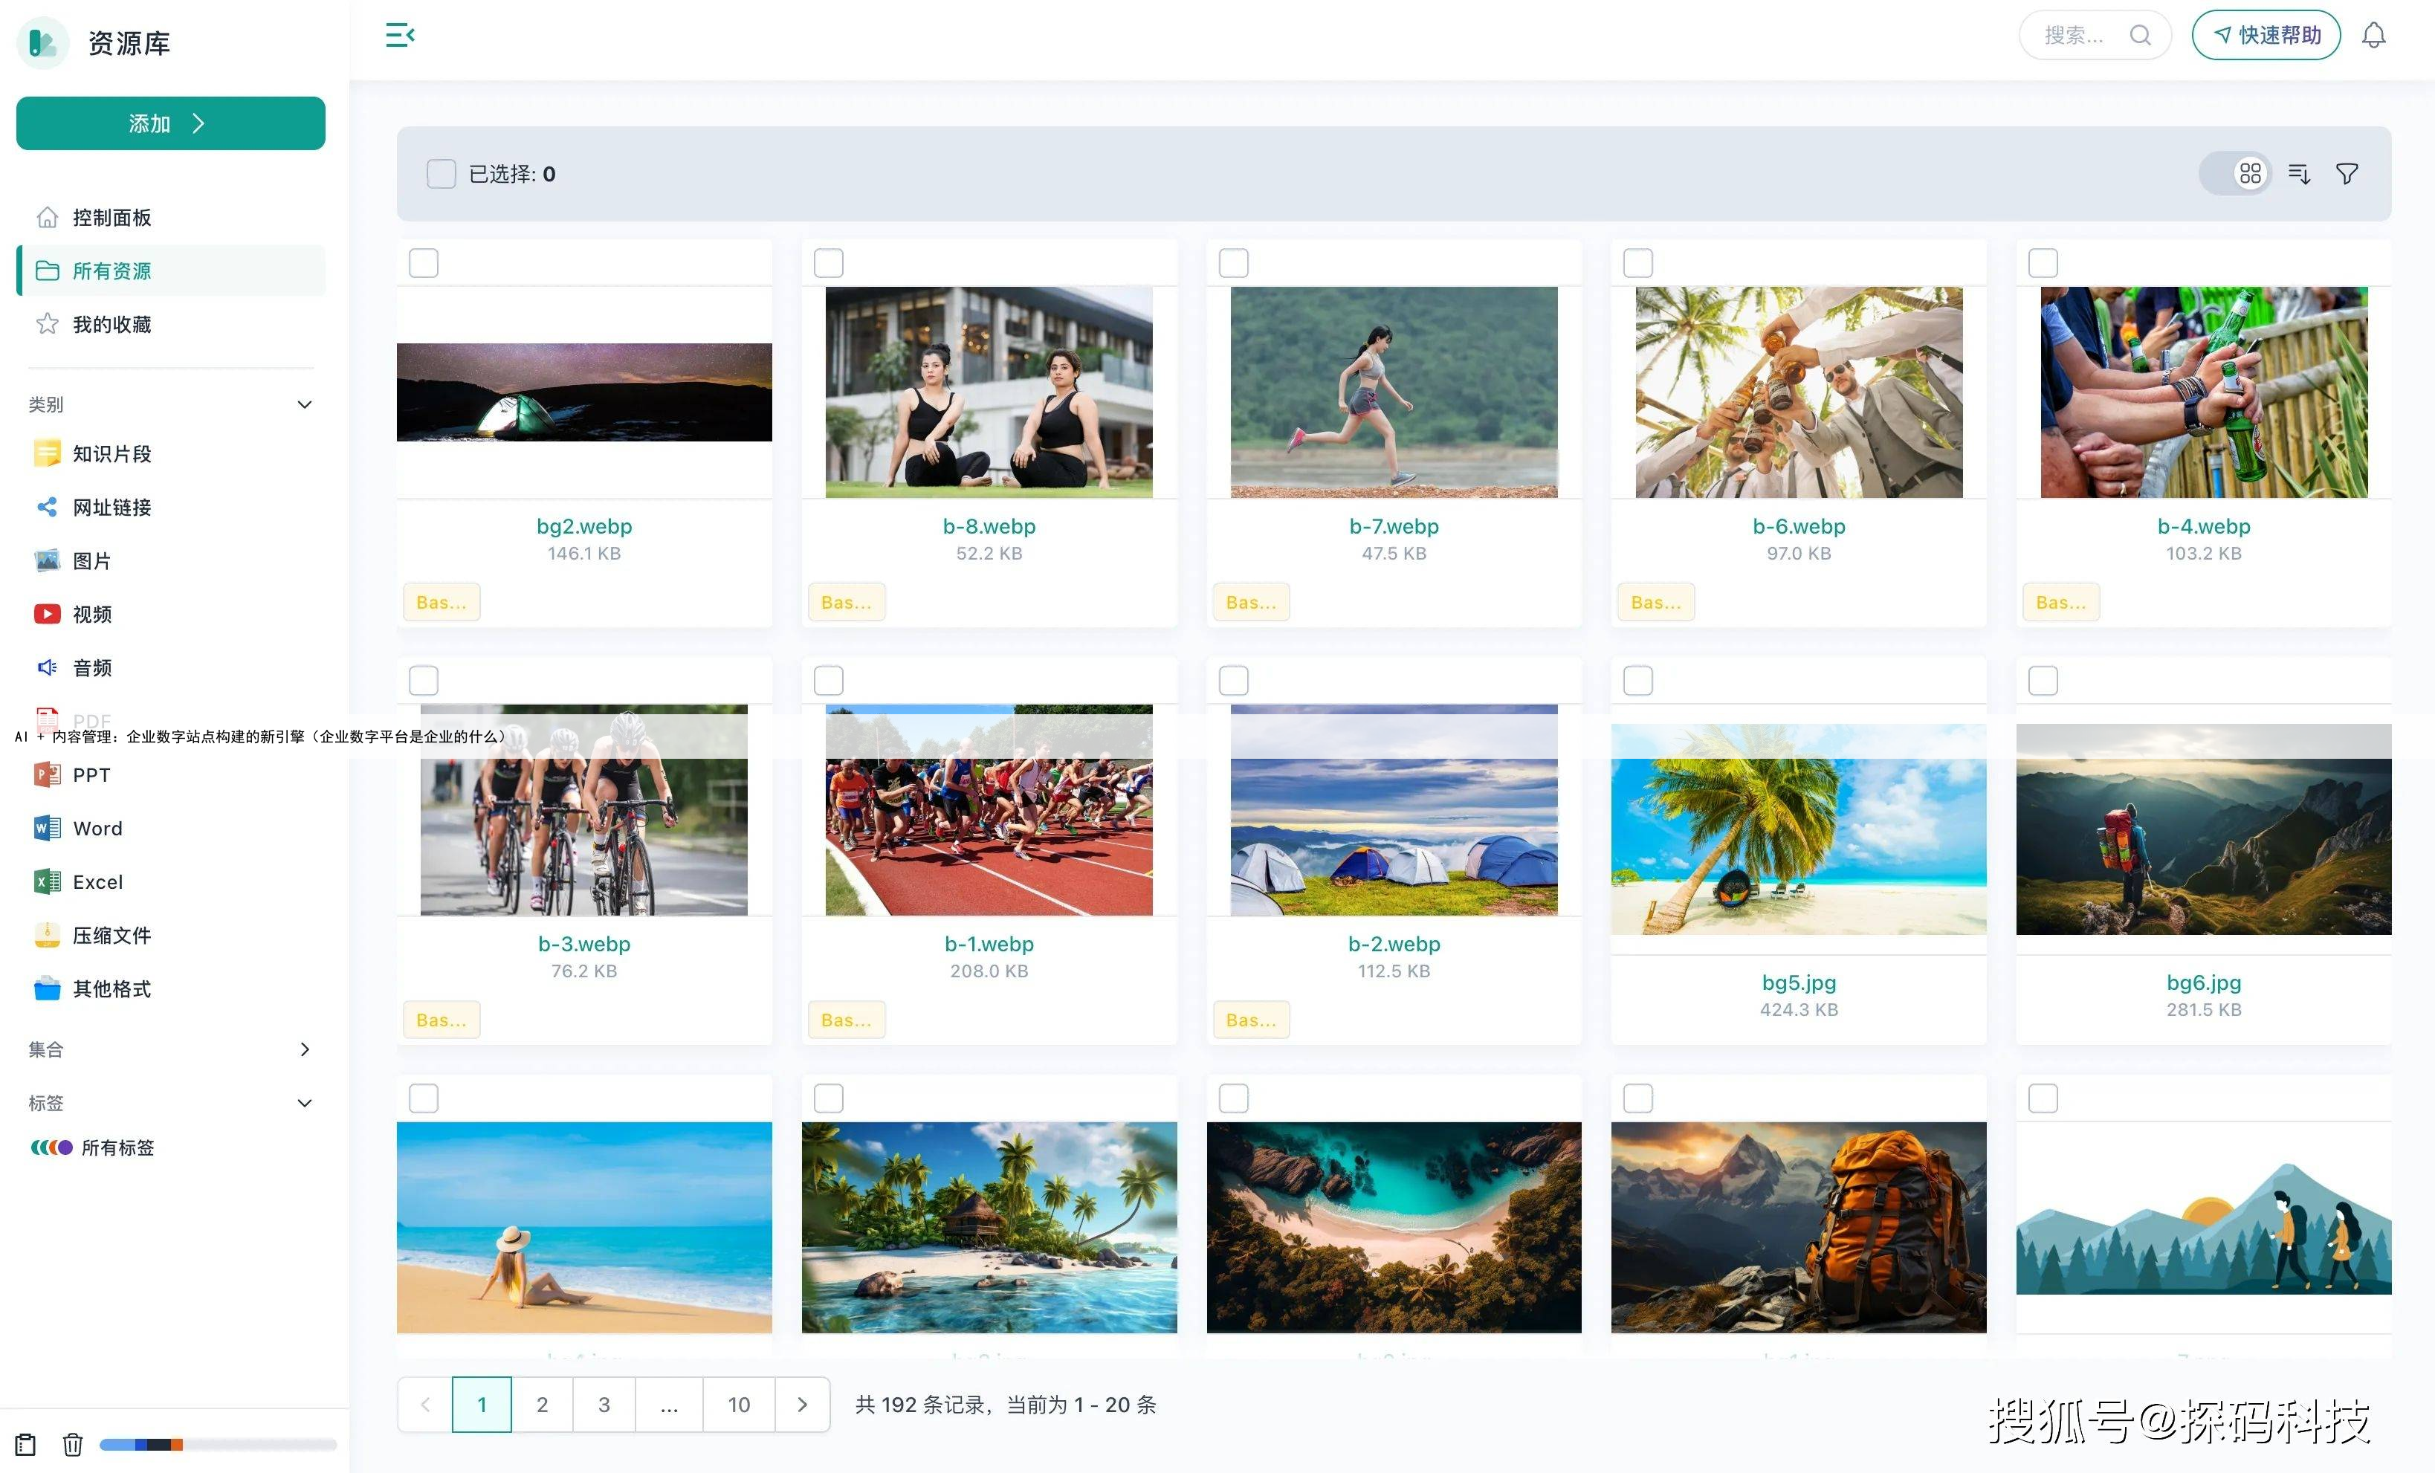The image size is (2435, 1473).
Task: Check the box for bg2.webp
Action: pyautogui.click(x=424, y=263)
